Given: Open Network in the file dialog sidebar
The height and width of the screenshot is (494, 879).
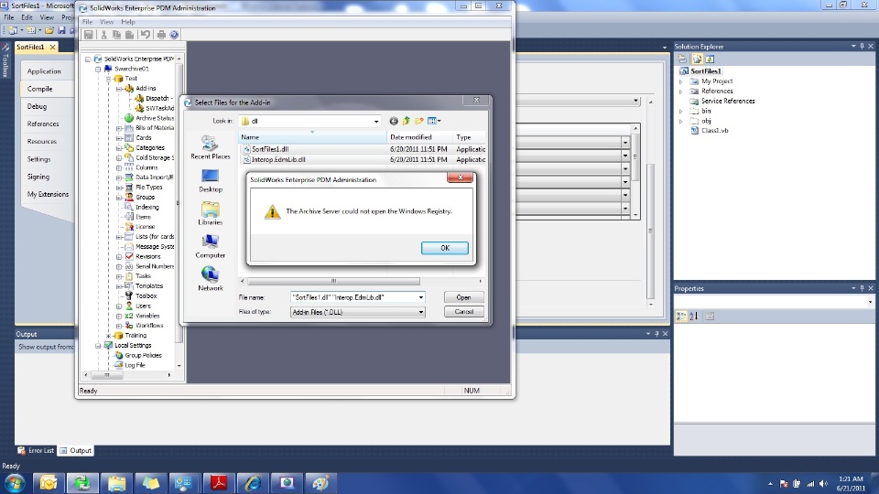Looking at the screenshot, I should [211, 279].
